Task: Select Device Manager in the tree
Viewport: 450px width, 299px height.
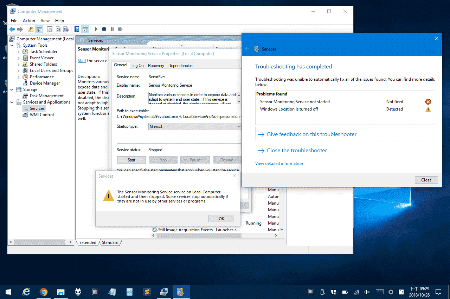Action: (x=45, y=83)
